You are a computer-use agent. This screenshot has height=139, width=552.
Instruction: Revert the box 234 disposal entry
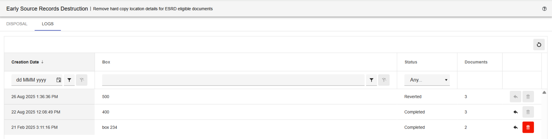(516, 127)
